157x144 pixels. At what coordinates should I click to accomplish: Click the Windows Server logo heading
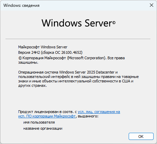78,23
